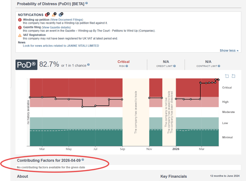This screenshot has height=181, width=246.
Task: Click blue info notifications badge icon
Action: coord(61,15)
